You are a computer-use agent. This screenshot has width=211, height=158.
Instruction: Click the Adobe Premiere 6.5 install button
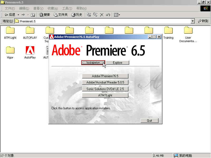coord(105,76)
